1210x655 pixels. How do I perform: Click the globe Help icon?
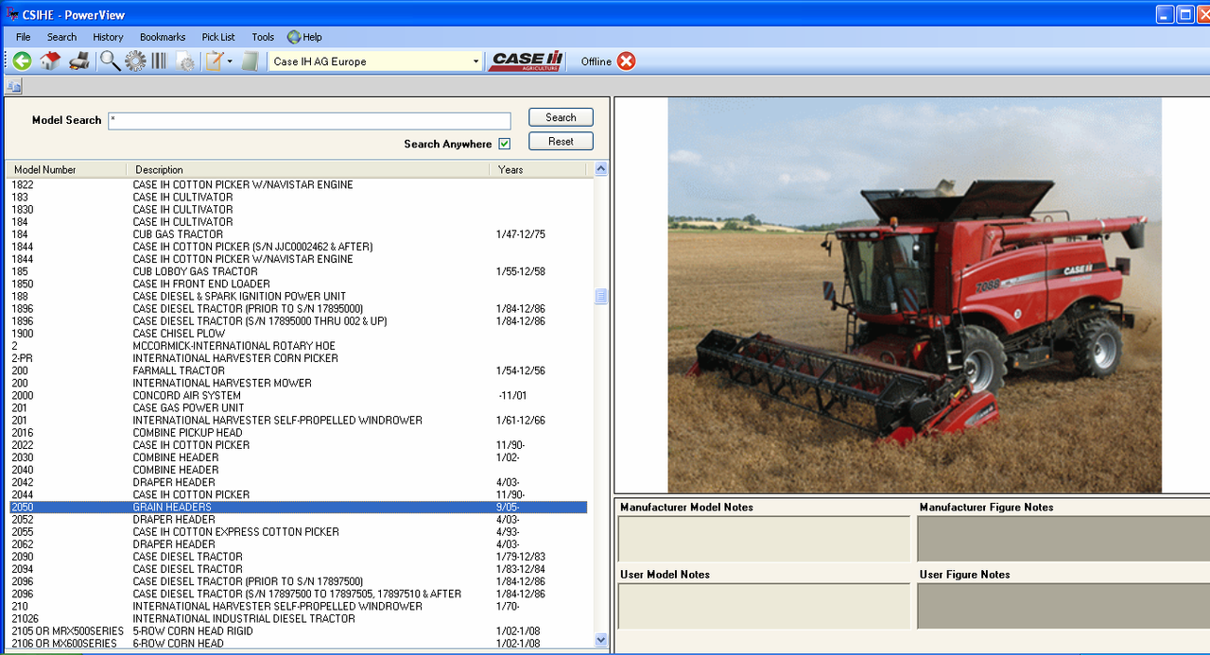[294, 37]
